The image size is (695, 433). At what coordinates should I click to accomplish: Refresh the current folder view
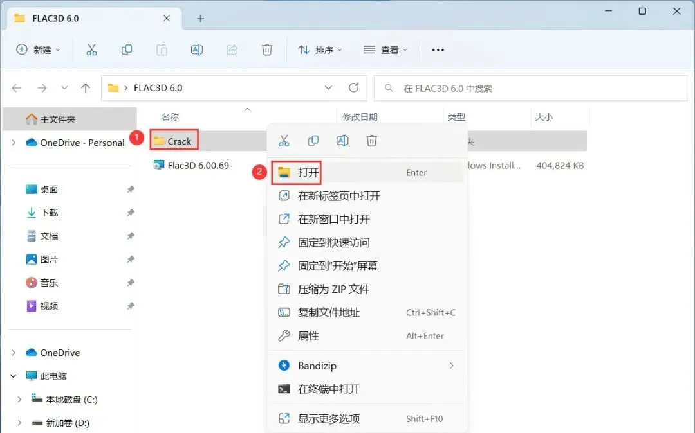click(x=353, y=87)
